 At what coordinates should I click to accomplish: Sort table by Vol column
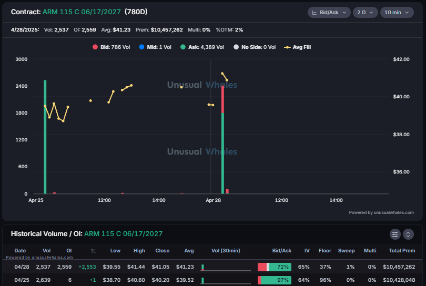pyautogui.click(x=46, y=251)
